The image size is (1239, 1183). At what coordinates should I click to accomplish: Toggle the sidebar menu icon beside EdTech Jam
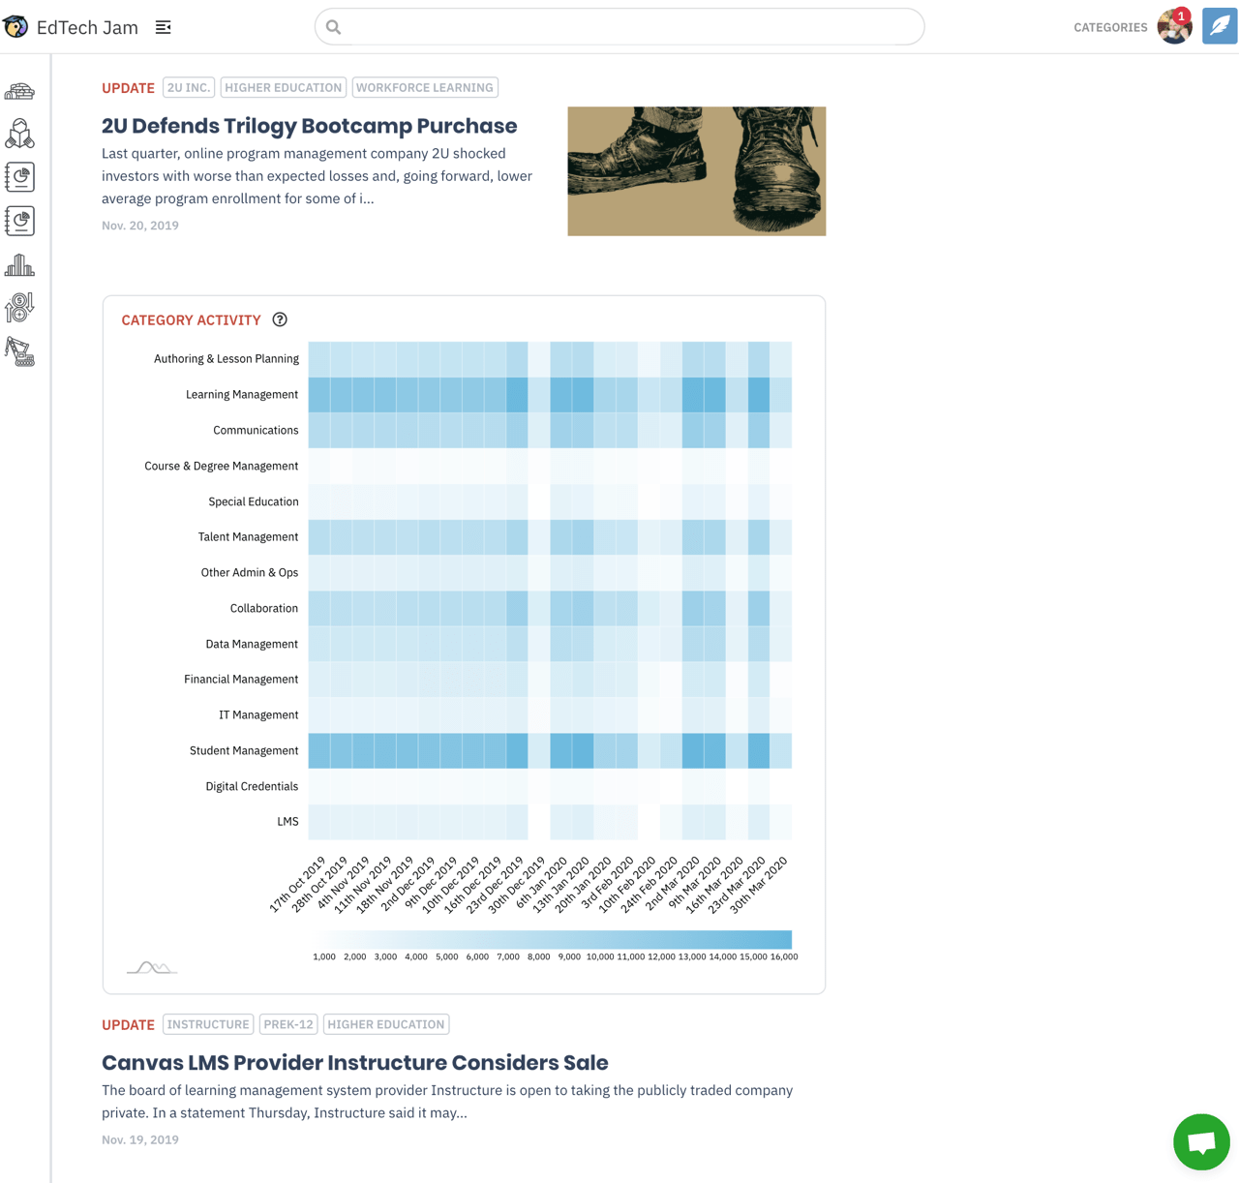164,27
